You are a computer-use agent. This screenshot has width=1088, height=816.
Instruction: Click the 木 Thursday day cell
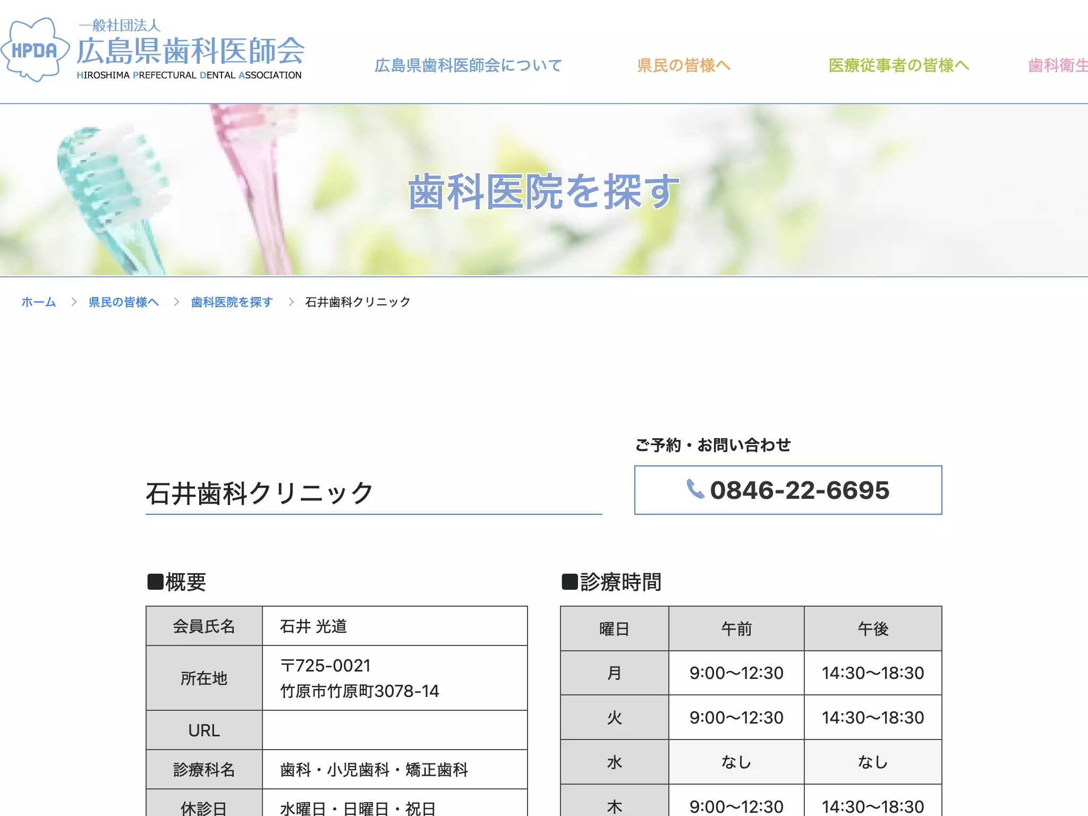[614, 801]
